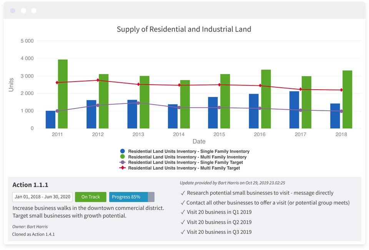Click 2018 red Multi Family Target marker
Screen dimensions: 369x250
point(341,90)
